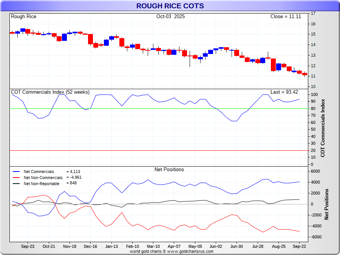Click the vertical COT Commercials Index axis title

323,128
